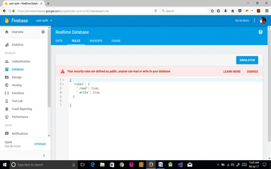Click the volume icon in system tray

coord(233,165)
